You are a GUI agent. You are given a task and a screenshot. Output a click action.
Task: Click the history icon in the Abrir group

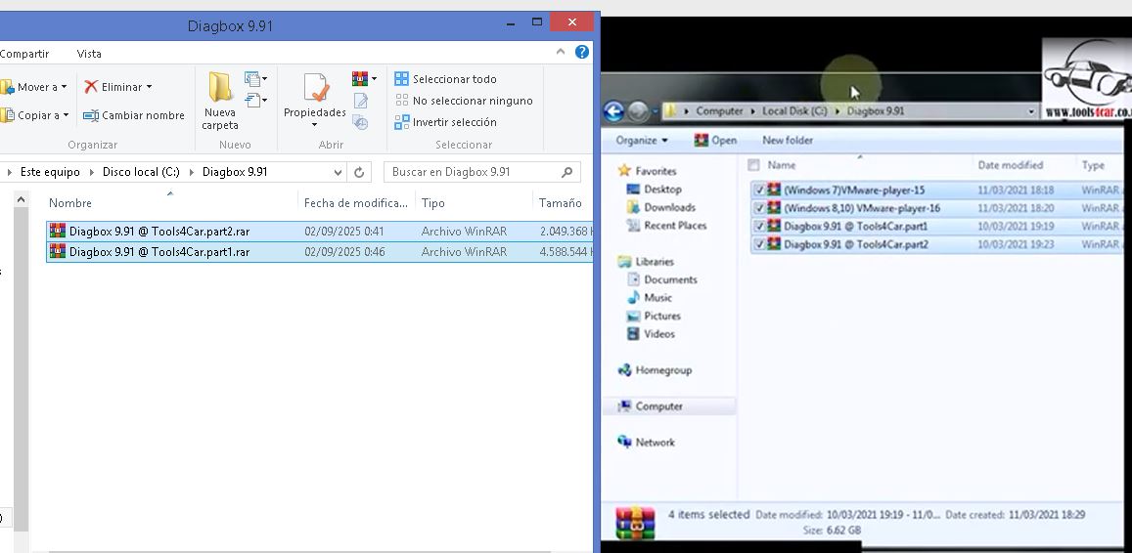(x=360, y=122)
